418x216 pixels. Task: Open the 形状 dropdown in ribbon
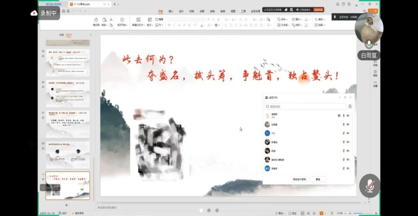[284, 19]
